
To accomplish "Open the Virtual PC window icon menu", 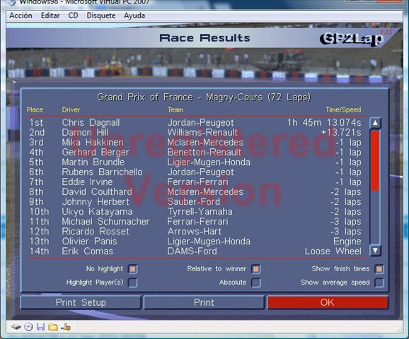I will point(11,2).
